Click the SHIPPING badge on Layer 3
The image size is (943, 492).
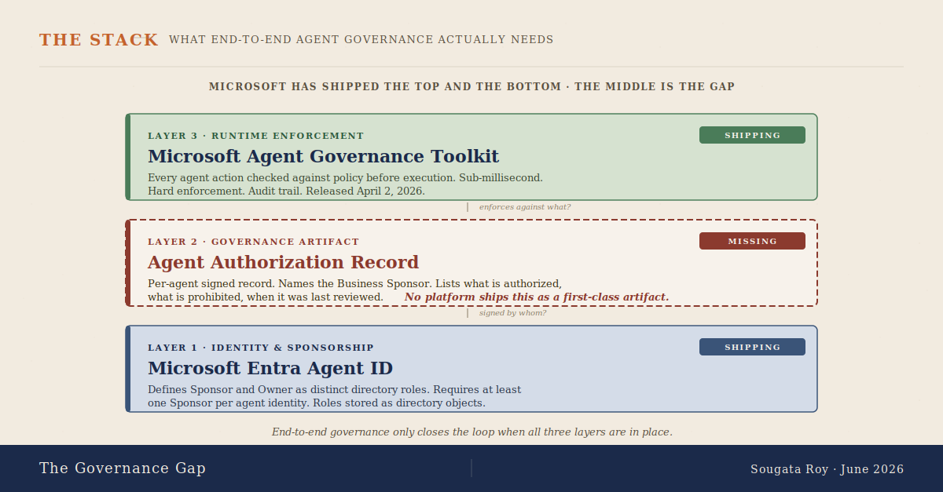[752, 135]
